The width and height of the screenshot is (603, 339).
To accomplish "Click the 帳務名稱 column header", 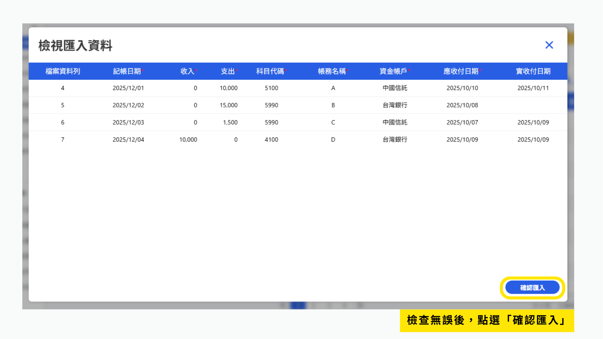I will pos(332,71).
